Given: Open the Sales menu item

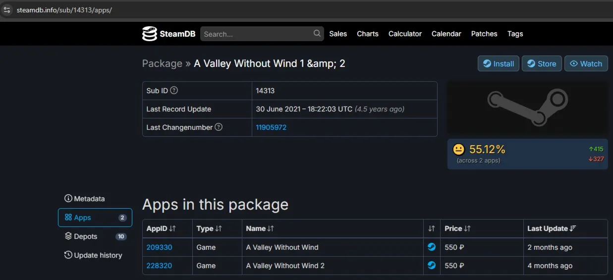Looking at the screenshot, I should (x=338, y=34).
